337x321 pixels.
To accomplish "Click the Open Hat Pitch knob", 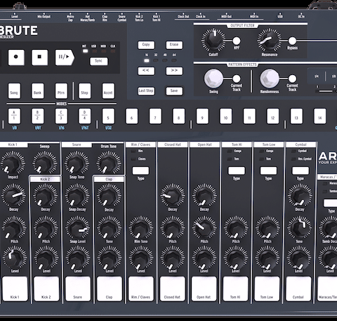I will (204, 228).
